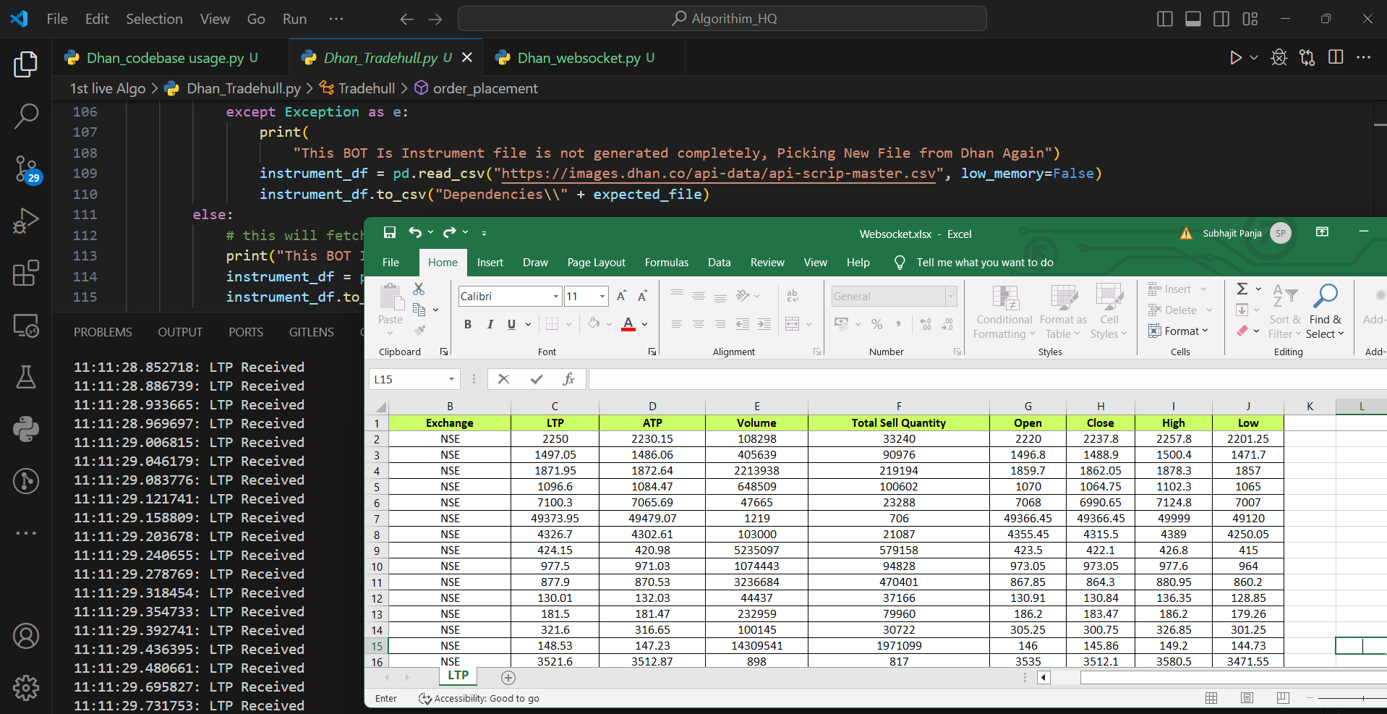Open Testing flask icon in activity bar

[x=26, y=377]
